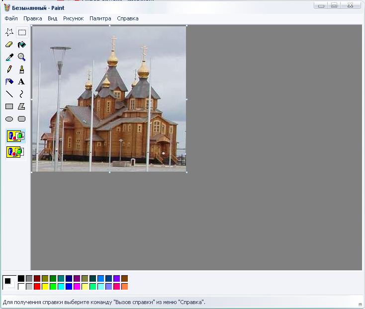Open the Файл menu
365x309 pixels.
[11, 18]
